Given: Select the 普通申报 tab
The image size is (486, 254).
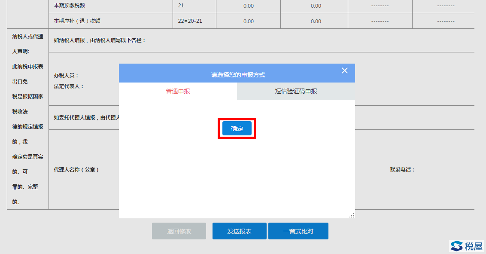Looking at the screenshot, I should click(178, 91).
